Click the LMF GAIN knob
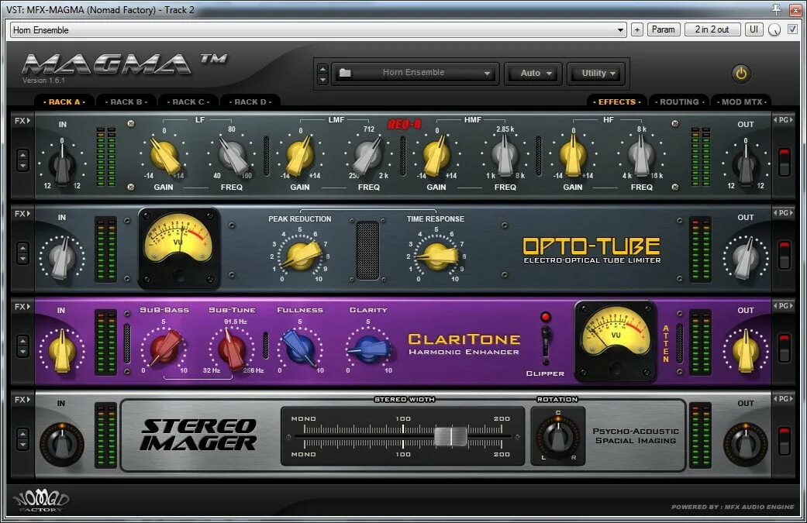Image resolution: width=807 pixels, height=523 pixels. point(300,155)
